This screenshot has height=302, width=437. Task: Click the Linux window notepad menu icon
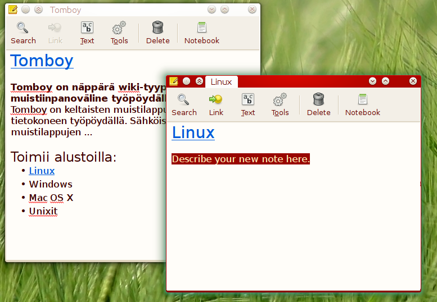(174, 81)
